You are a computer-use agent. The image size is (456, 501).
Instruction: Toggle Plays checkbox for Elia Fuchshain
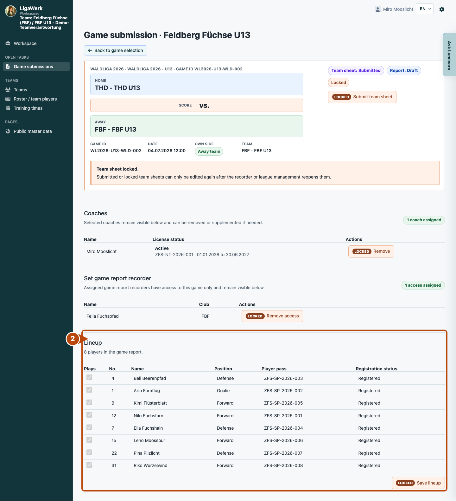click(89, 427)
